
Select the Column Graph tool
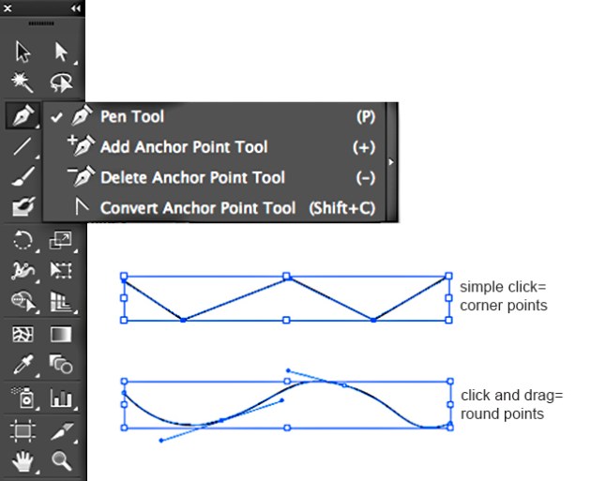[62, 398]
